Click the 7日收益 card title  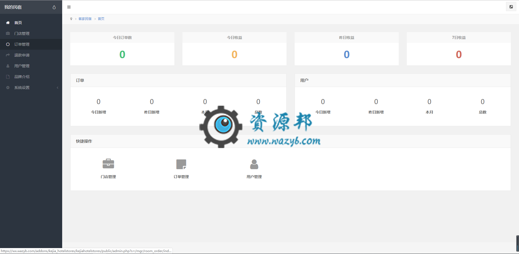459,38
